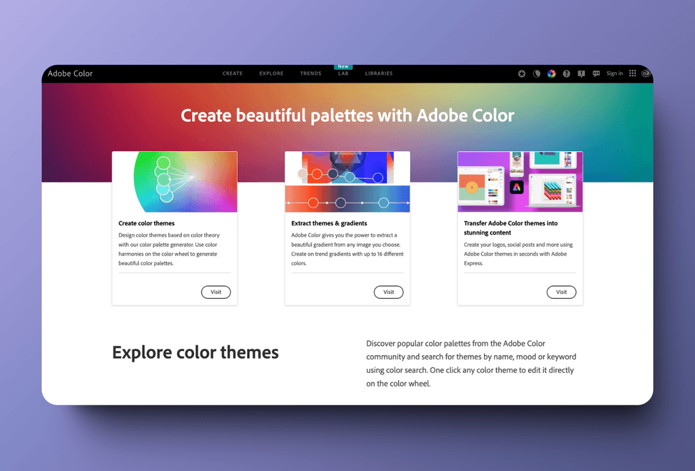Open the Creative Cloud icon
Viewport: 695px width, 471px height.
646,74
